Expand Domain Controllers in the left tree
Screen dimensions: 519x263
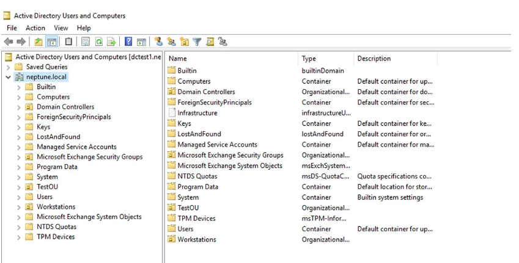tap(19, 107)
